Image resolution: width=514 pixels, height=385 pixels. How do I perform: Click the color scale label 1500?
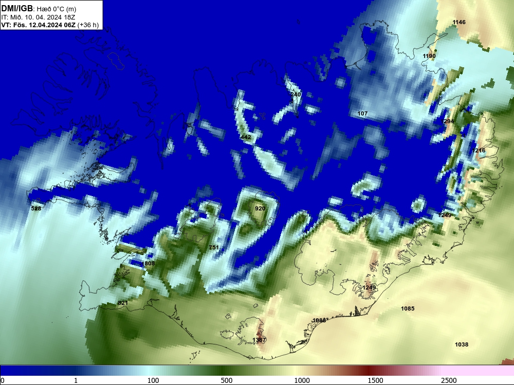tap(375, 380)
